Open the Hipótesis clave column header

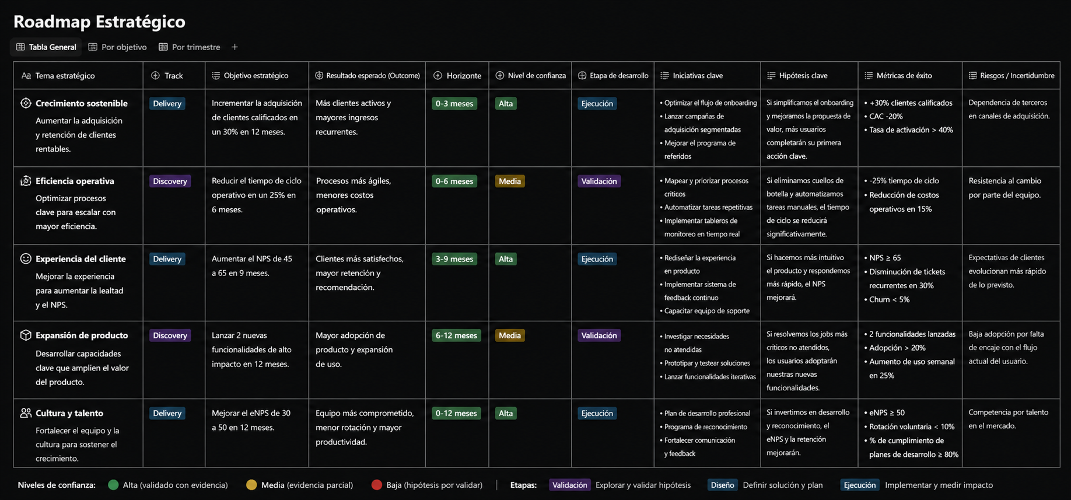coord(809,76)
